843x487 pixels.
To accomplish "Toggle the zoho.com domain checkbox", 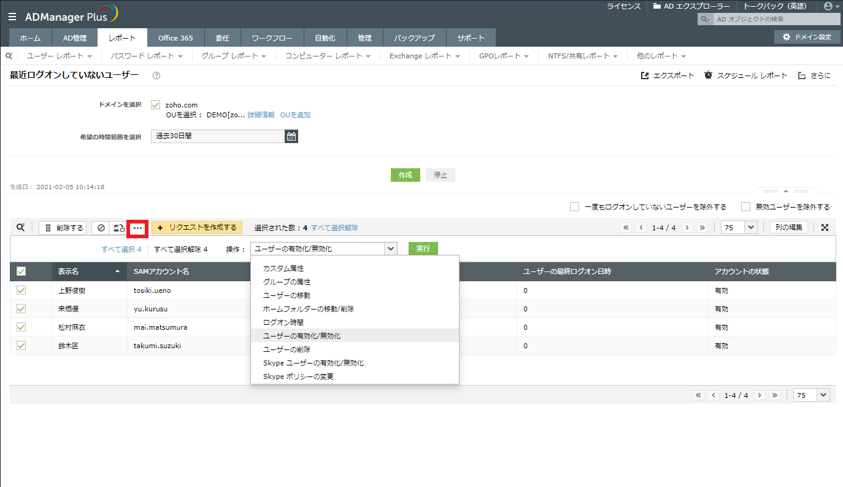I will coord(155,105).
